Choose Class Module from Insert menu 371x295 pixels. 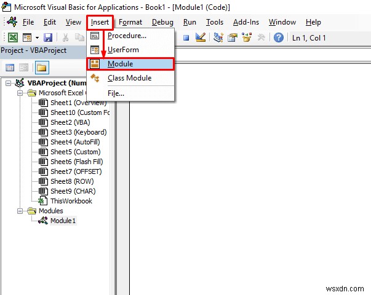pos(130,78)
